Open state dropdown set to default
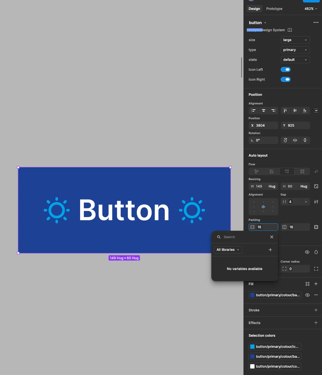 click(295, 60)
